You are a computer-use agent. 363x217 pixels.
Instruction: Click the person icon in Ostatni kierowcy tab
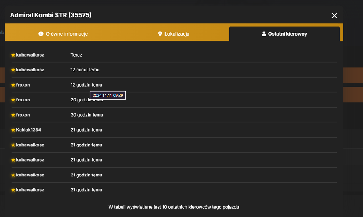click(x=264, y=34)
